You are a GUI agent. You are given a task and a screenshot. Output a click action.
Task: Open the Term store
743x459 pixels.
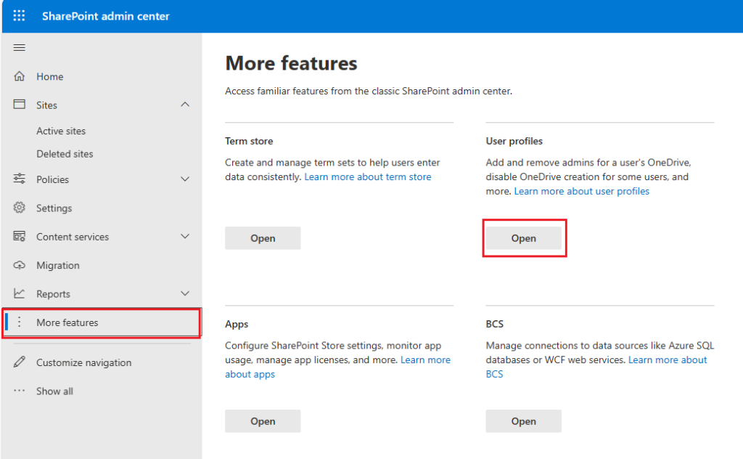tap(263, 237)
